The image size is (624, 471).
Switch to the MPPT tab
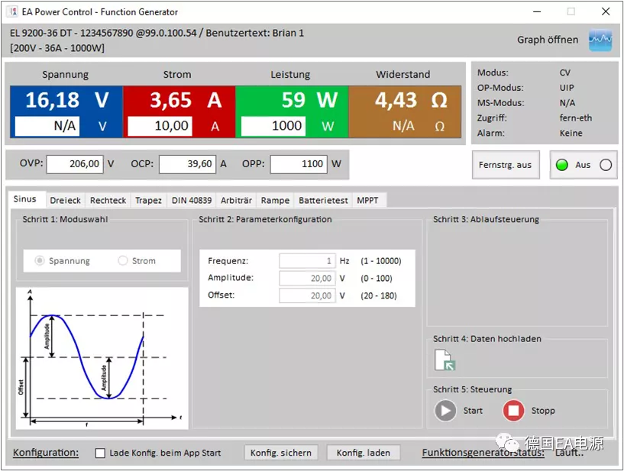point(367,200)
